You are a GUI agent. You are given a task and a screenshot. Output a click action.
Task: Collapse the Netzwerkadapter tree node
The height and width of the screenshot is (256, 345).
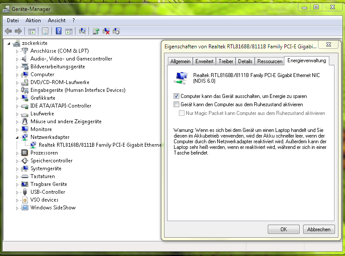[17, 138]
